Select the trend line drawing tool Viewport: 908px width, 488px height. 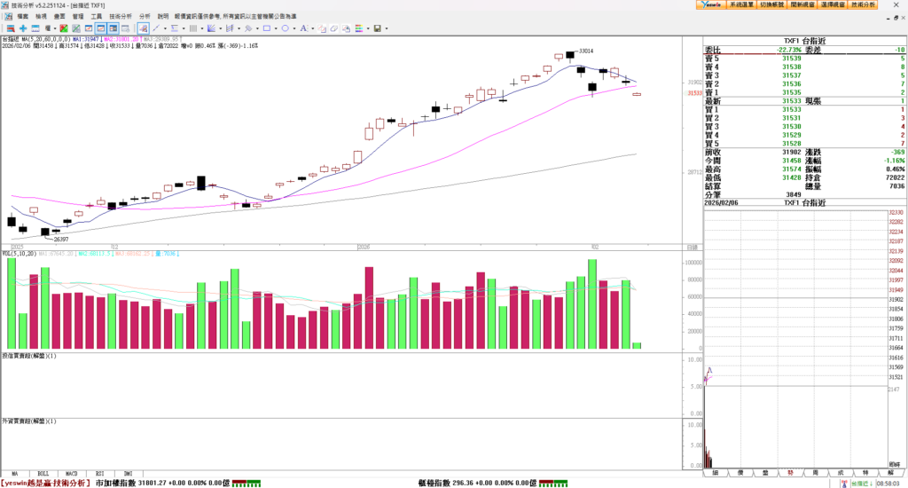(156, 28)
